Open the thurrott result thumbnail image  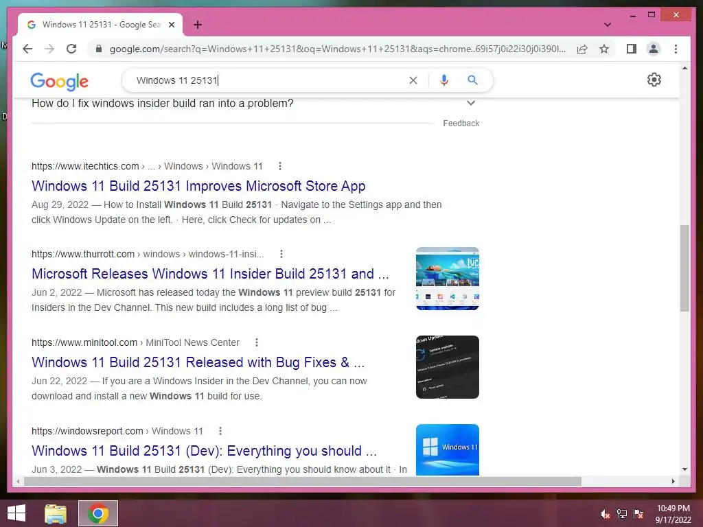coord(448,279)
